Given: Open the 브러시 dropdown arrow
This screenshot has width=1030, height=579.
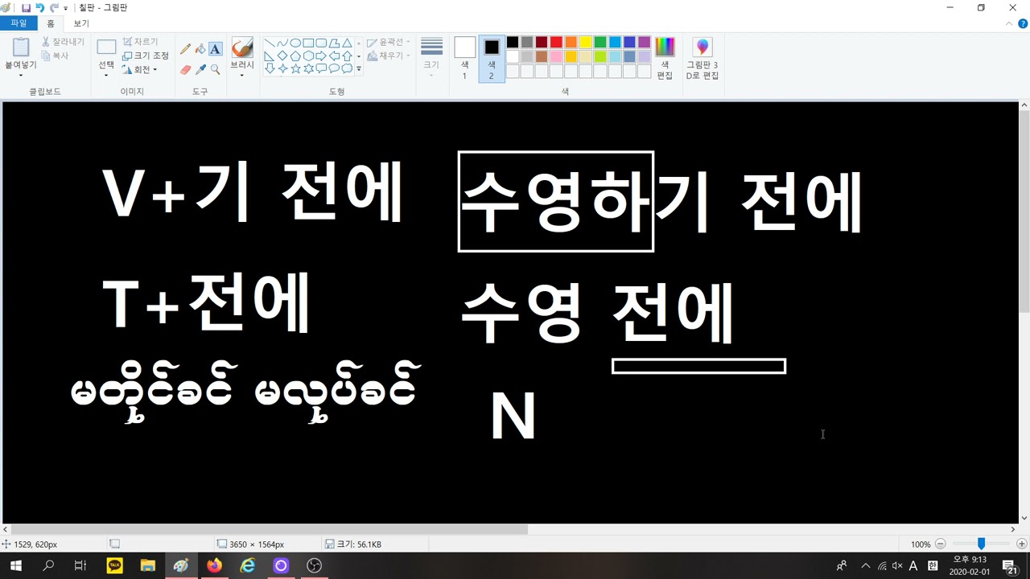Looking at the screenshot, I should [x=242, y=75].
